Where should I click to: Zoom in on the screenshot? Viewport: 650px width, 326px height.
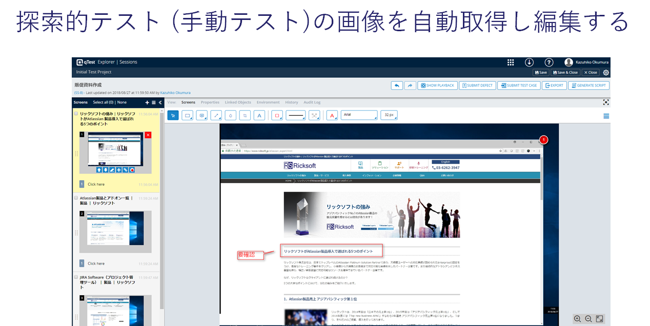tap(578, 318)
